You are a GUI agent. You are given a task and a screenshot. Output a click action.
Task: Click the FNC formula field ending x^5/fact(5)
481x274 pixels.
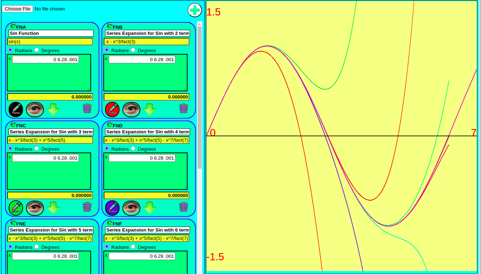click(x=50, y=140)
